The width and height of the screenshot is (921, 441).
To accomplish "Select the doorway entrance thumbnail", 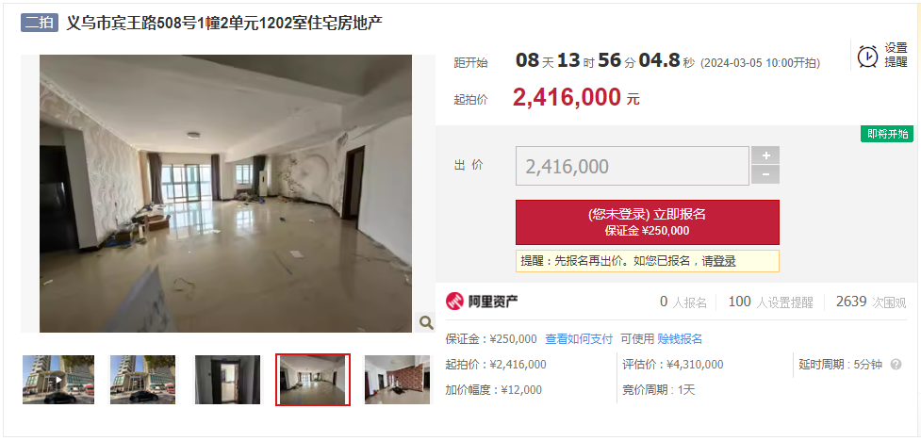I will 227,380.
